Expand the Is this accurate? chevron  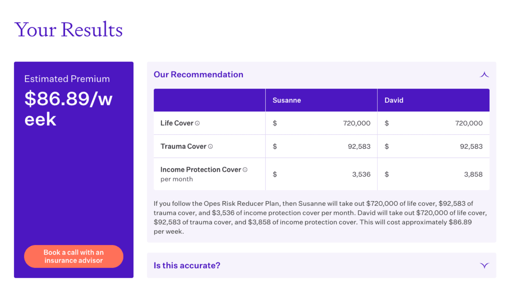tap(484, 265)
